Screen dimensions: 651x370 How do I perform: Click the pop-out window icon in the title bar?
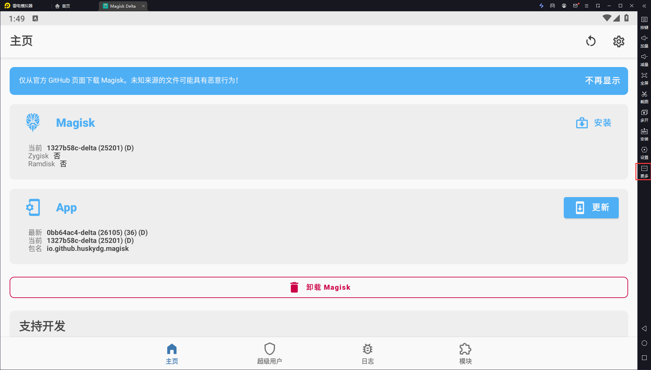[x=598, y=6]
